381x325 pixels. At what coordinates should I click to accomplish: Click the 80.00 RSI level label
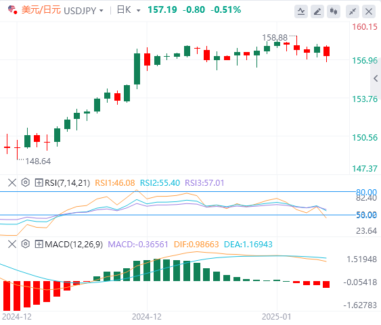tap(366, 193)
